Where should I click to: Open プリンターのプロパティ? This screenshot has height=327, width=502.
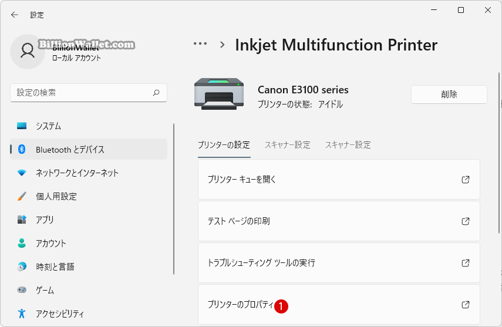(339, 305)
